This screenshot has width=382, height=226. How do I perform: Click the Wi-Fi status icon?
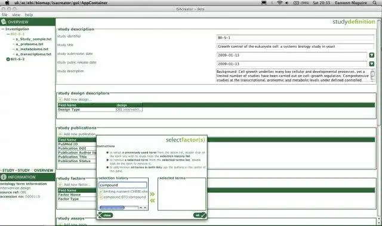tap(280, 2)
